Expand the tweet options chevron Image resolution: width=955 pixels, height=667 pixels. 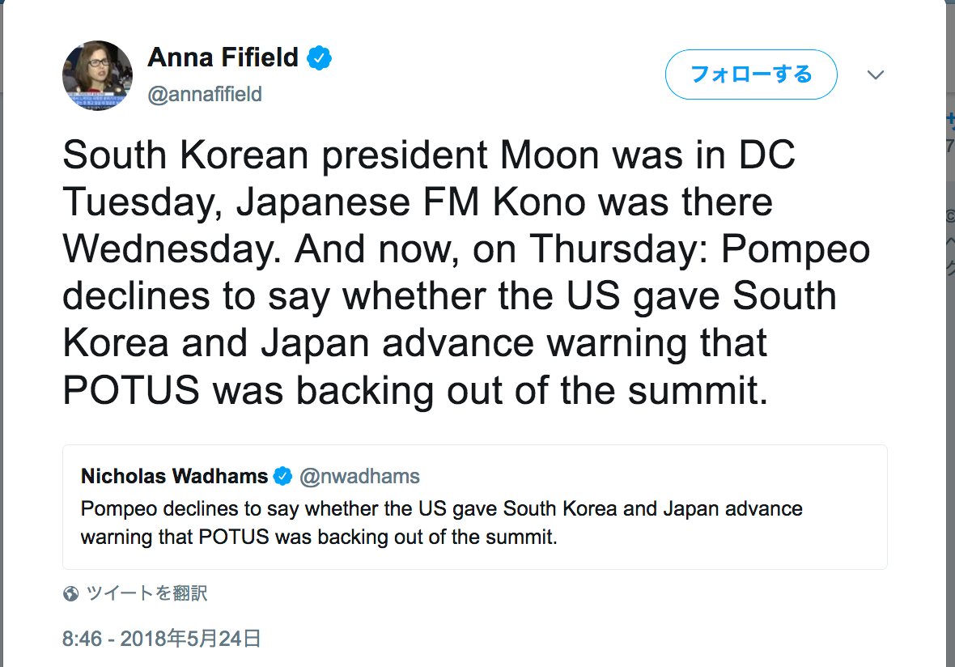875,75
